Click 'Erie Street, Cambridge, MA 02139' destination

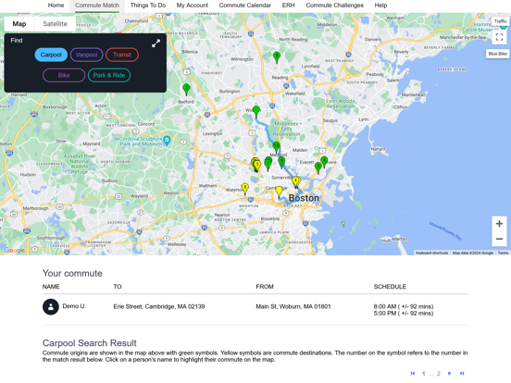tap(159, 306)
